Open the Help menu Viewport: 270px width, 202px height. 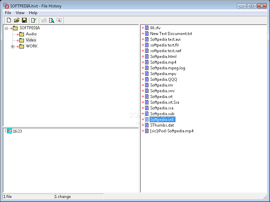33,13
